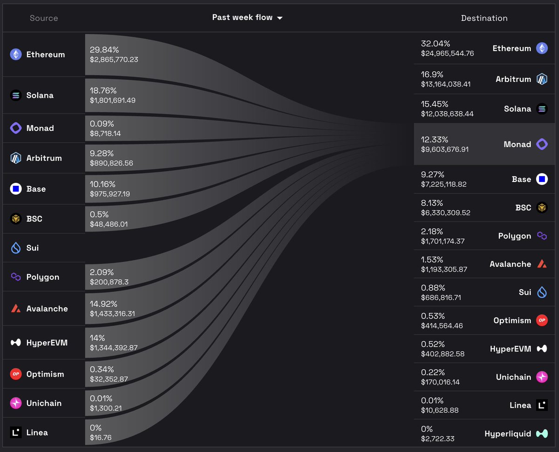This screenshot has height=452, width=559.
Task: Click the $12,038,638.44 Solana destination value
Action: pos(447,114)
